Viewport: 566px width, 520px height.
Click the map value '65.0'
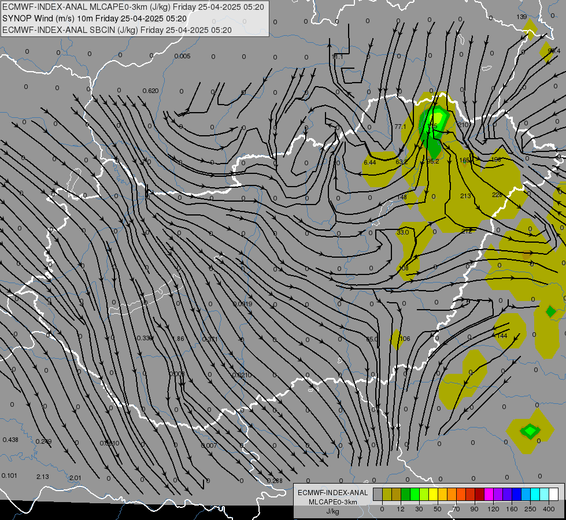click(x=372, y=339)
